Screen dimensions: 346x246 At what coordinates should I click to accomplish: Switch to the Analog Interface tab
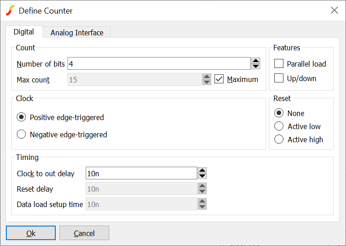(x=77, y=33)
